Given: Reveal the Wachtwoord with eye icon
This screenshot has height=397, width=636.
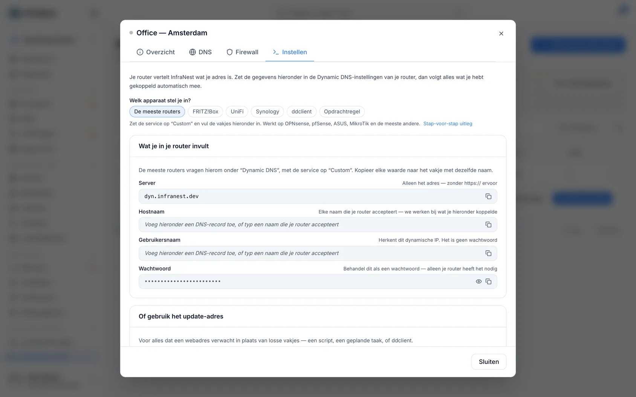Looking at the screenshot, I should (479, 281).
